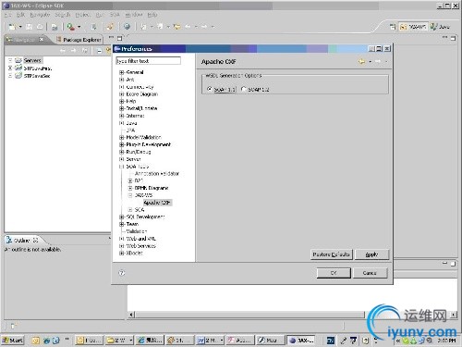
Task: Select Web Services tree entry
Action: [141, 246]
